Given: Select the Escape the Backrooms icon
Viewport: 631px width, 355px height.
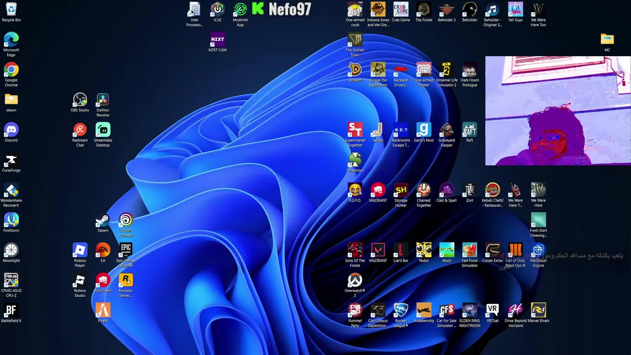Looking at the screenshot, I should pos(378,75).
